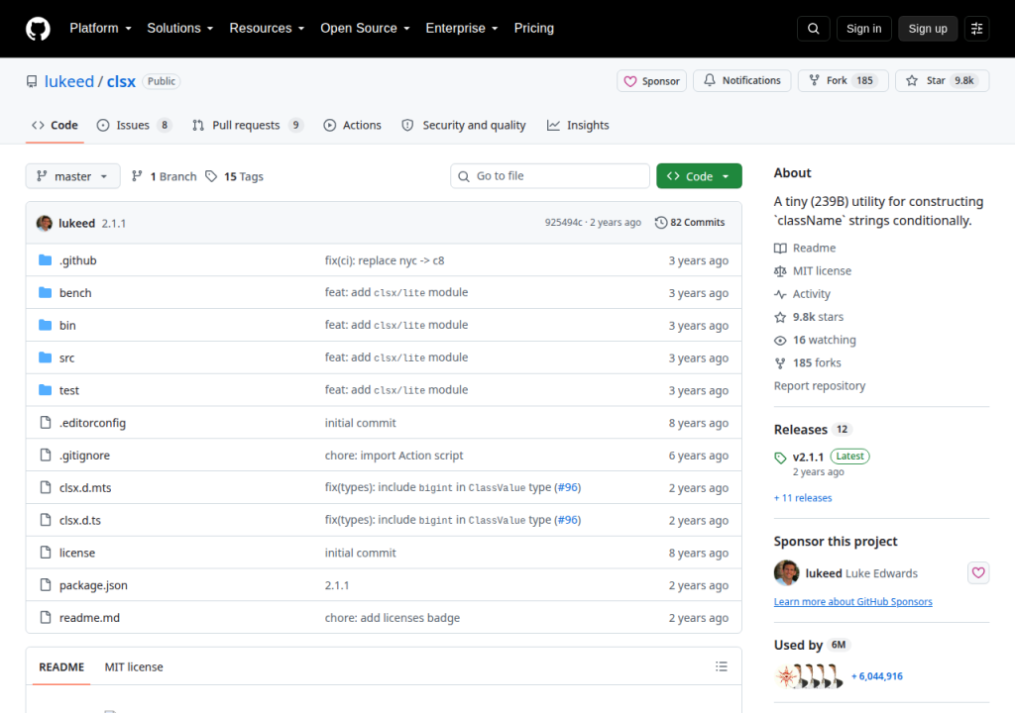Expand the Resources menu
This screenshot has height=713, width=1015.
[x=267, y=29]
